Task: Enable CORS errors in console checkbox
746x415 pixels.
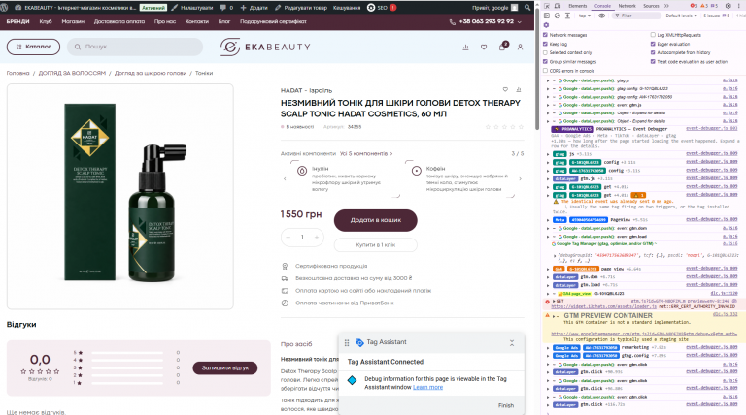Action: (x=545, y=71)
